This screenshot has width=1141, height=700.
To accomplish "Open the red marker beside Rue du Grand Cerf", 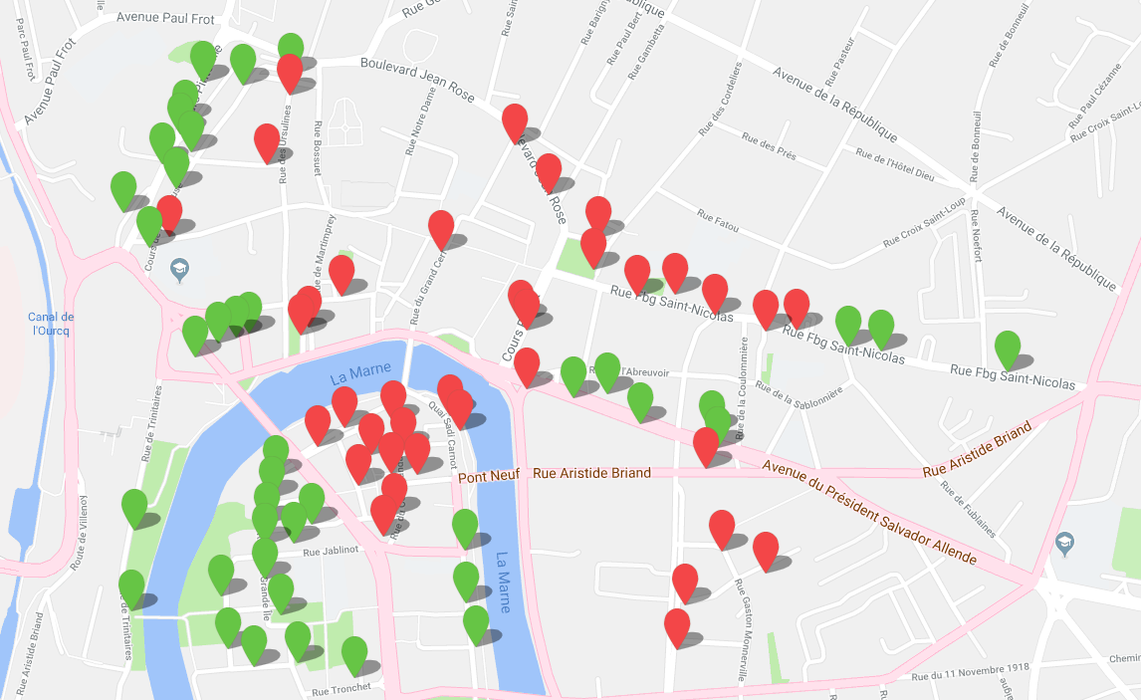I will click(441, 228).
